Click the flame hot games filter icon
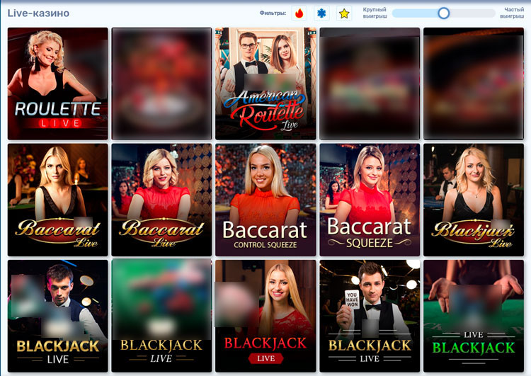Image resolution: width=531 pixels, height=376 pixels. tap(299, 13)
